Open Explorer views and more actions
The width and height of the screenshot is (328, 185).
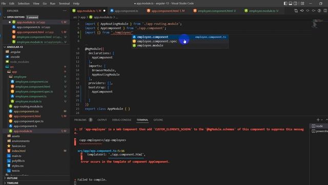65,11
